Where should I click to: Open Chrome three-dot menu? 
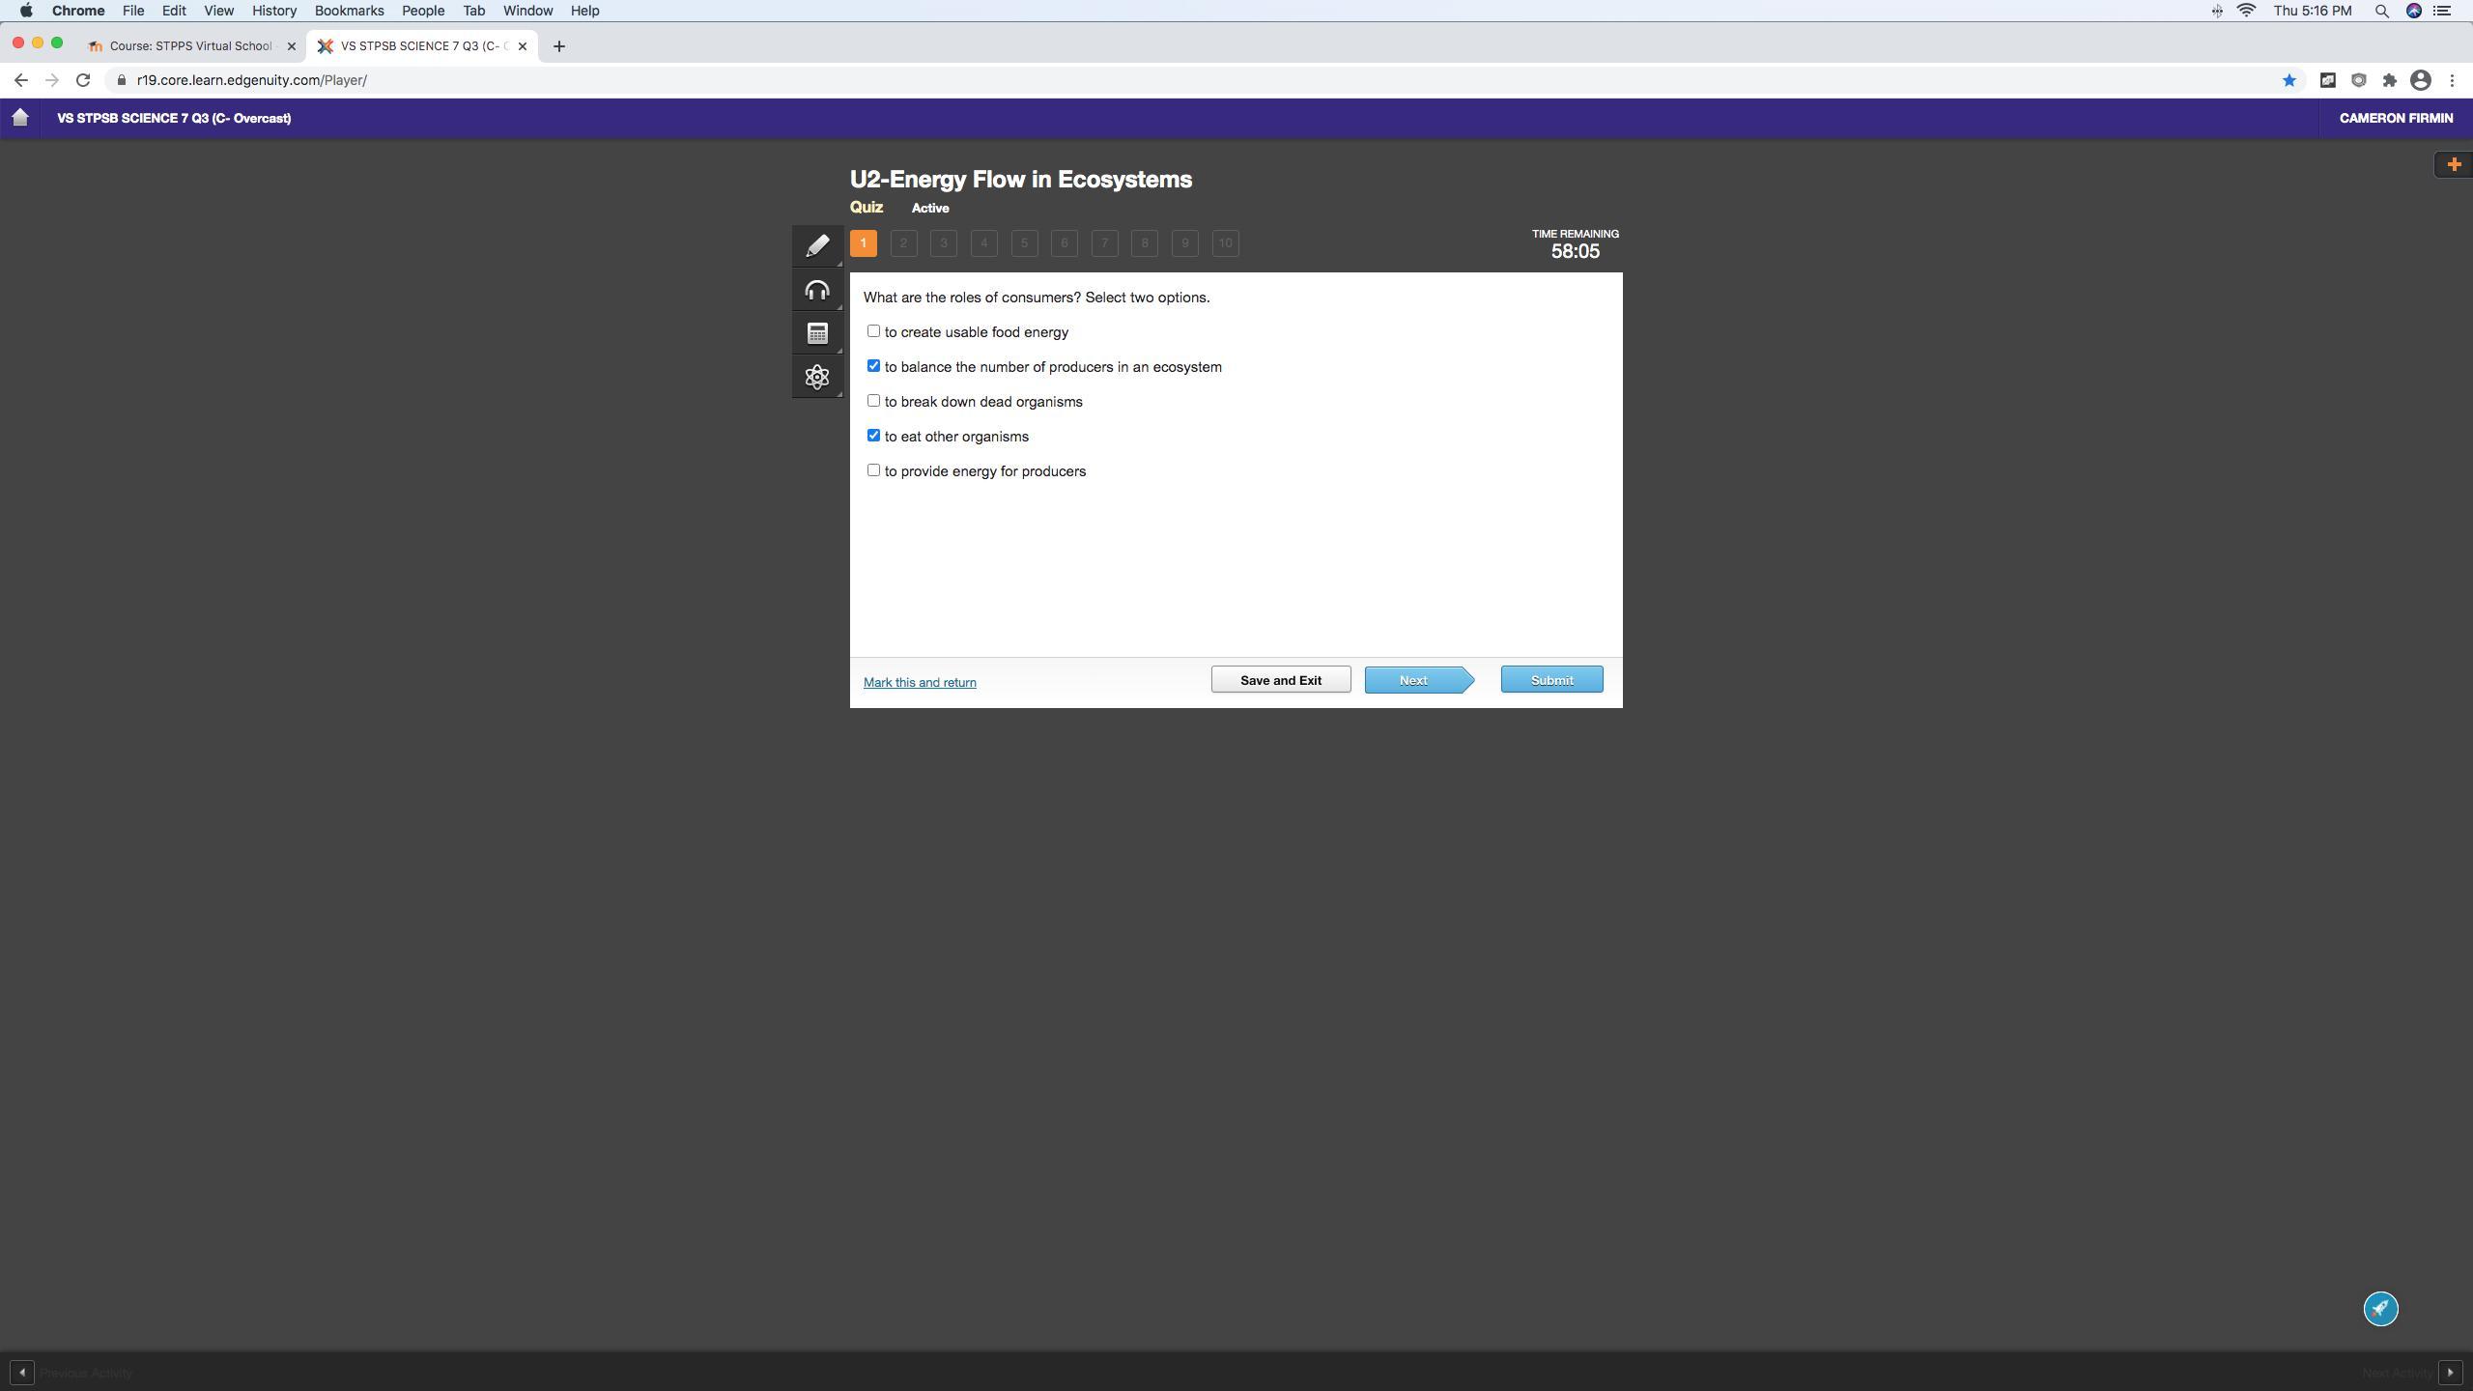tap(2452, 80)
